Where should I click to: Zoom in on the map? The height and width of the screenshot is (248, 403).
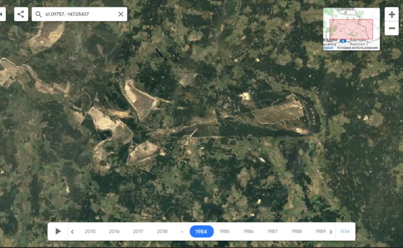pyautogui.click(x=391, y=15)
